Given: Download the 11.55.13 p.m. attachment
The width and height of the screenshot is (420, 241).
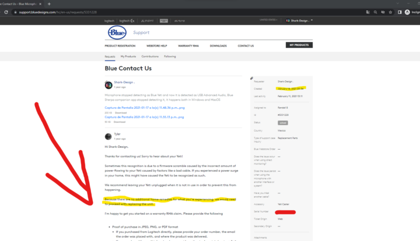Looking at the screenshot, I should pyautogui.click(x=120, y=122).
